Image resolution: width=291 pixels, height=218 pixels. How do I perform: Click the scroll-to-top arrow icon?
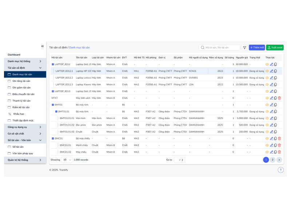280,170
